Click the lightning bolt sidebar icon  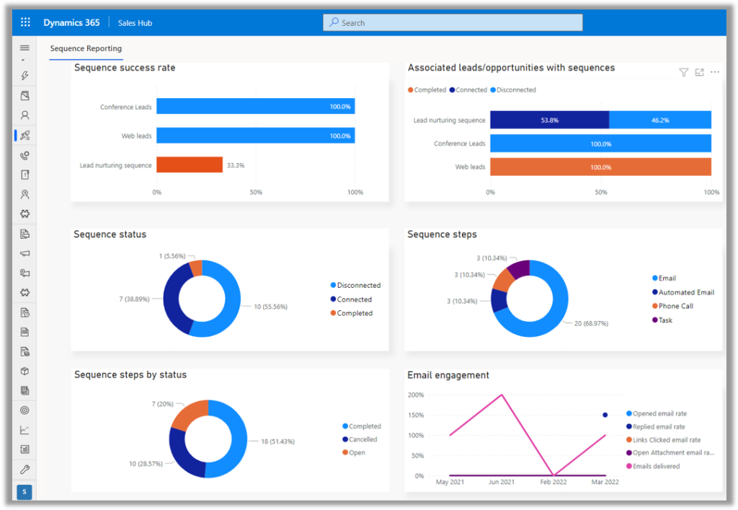[x=25, y=76]
